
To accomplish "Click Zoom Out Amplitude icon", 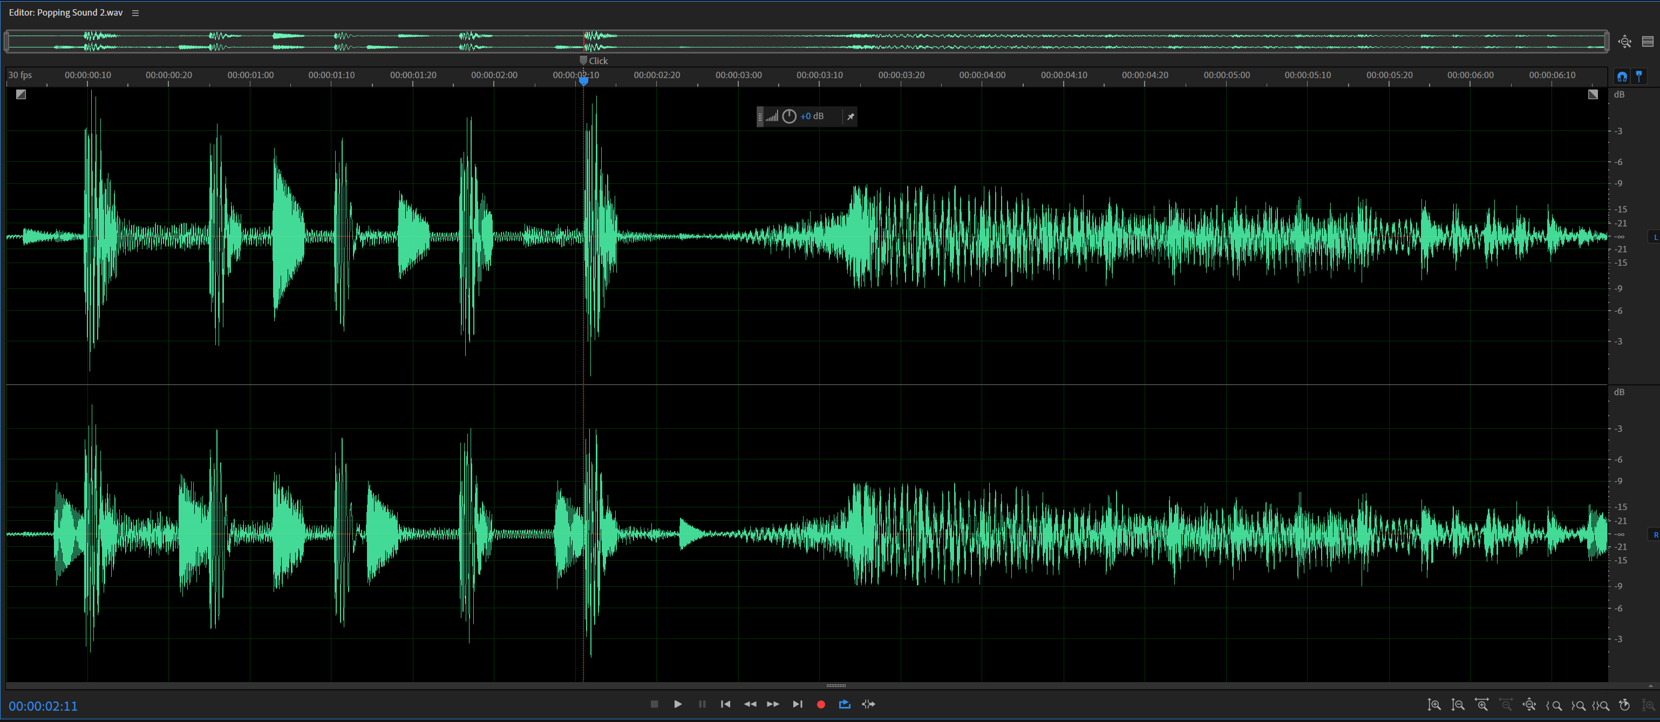I will 1458,705.
